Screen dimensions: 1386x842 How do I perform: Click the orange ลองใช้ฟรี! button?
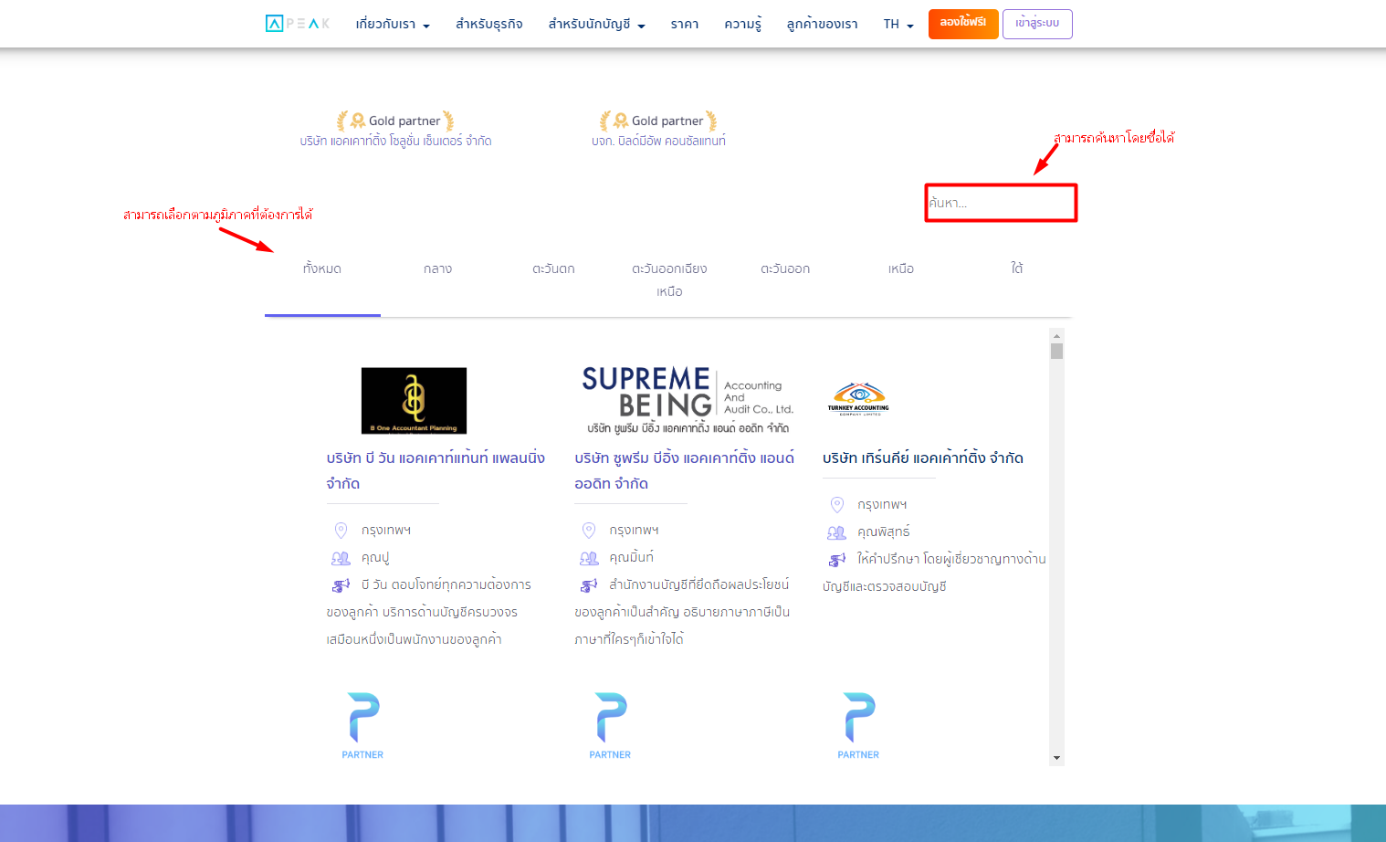963,24
